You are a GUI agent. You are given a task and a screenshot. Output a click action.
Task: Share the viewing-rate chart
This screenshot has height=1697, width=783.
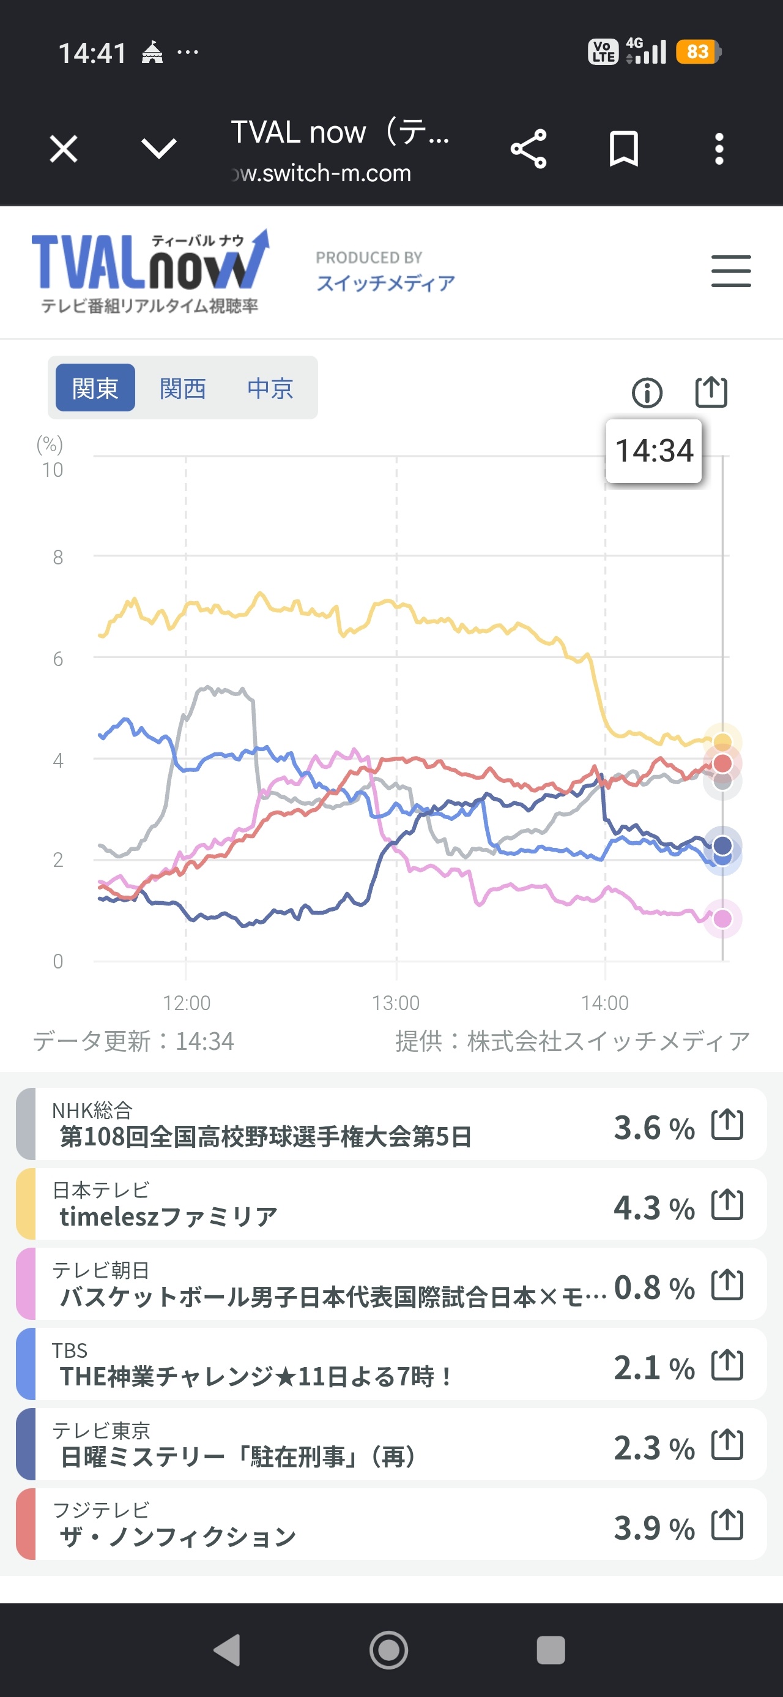coord(711,392)
